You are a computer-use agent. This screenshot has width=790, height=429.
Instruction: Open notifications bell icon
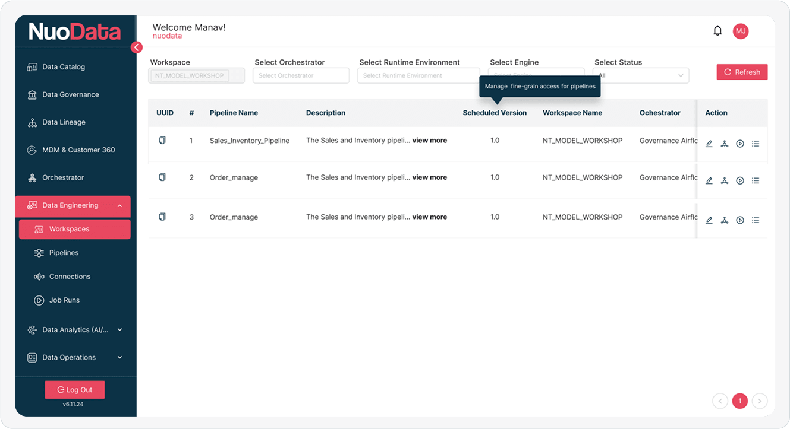click(717, 31)
